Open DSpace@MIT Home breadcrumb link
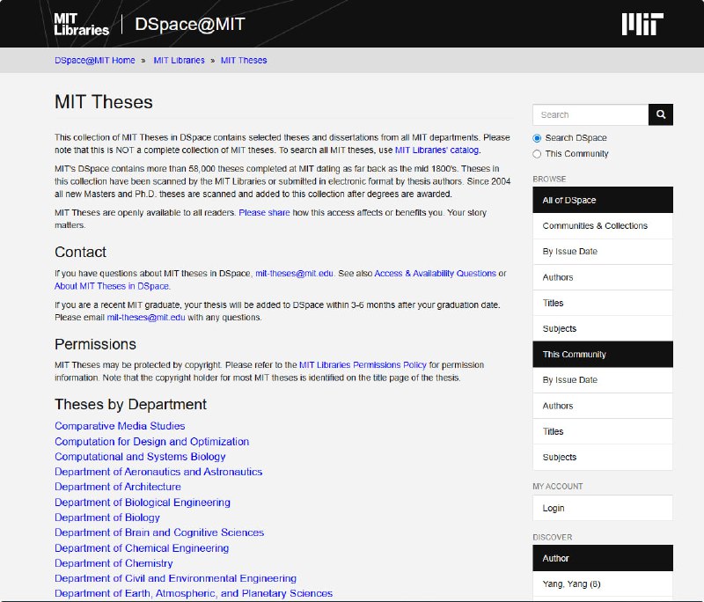 (x=95, y=61)
